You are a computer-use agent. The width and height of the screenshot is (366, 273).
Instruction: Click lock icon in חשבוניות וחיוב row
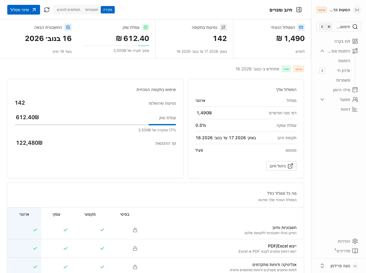[x=135, y=230]
